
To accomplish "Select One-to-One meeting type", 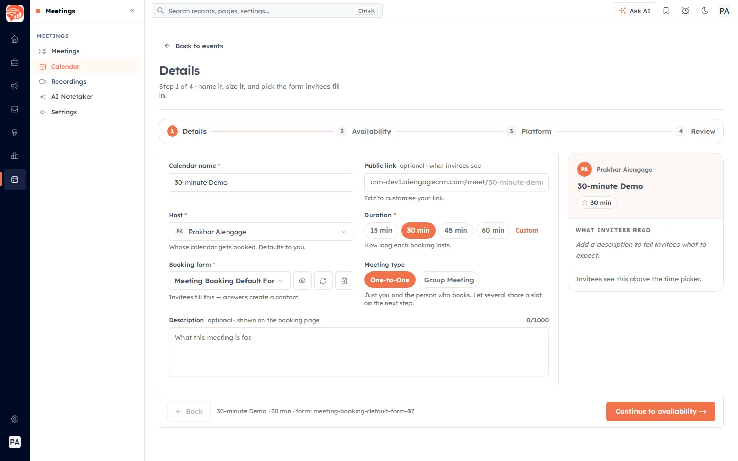I will pyautogui.click(x=390, y=280).
